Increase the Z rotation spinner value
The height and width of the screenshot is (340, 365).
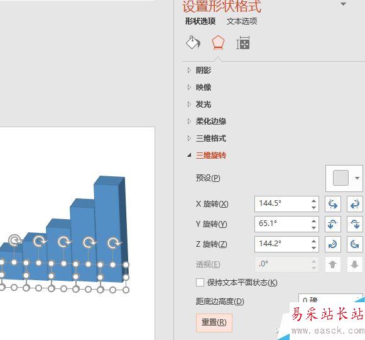[x=313, y=241]
